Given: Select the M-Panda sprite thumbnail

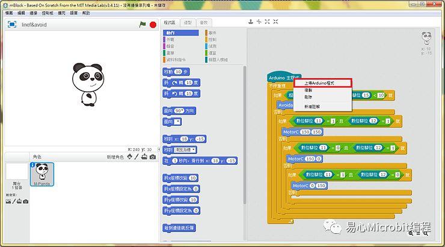Looking at the screenshot, I should click(x=42, y=174).
